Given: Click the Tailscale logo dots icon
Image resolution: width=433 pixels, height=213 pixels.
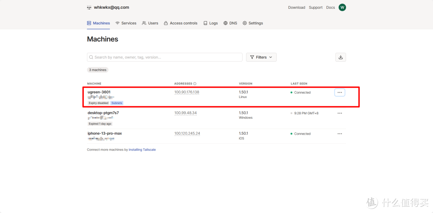Looking at the screenshot, I should [x=89, y=8].
